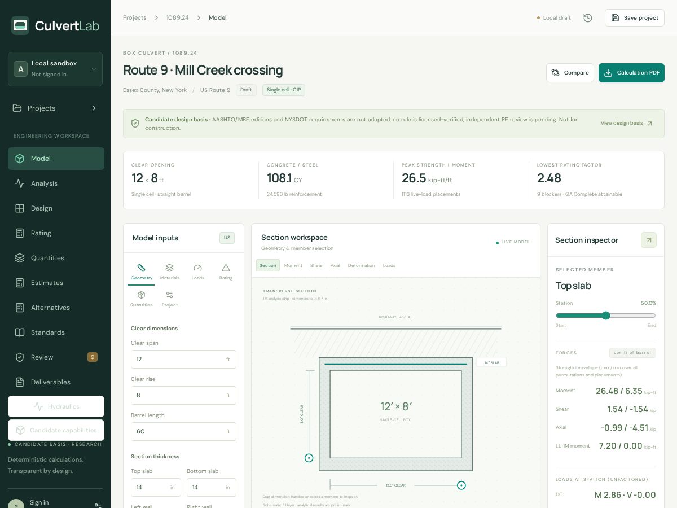Click the Compare button
The image size is (677, 508).
click(x=570, y=73)
